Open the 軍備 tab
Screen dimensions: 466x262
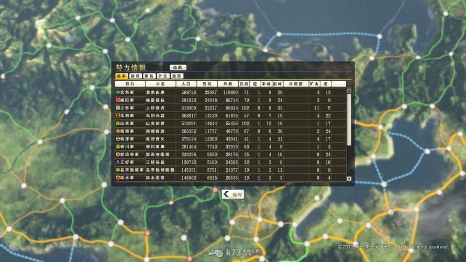coord(149,76)
